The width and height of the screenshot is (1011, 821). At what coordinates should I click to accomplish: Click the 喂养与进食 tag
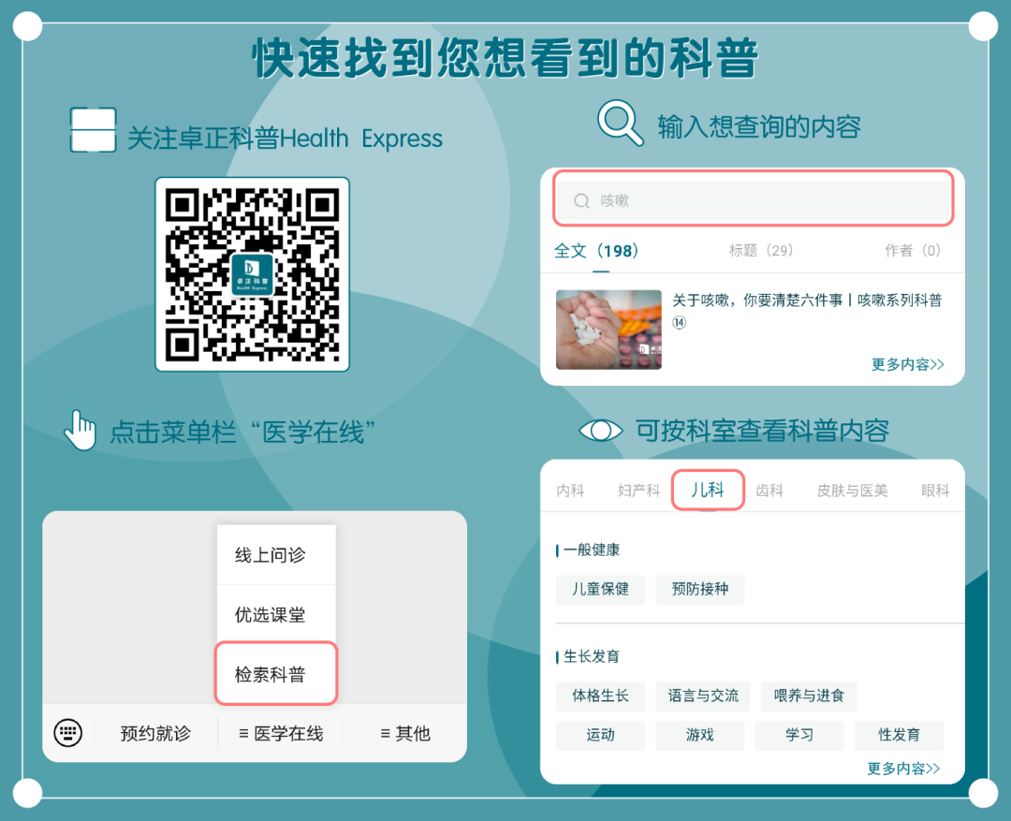pyautogui.click(x=809, y=696)
